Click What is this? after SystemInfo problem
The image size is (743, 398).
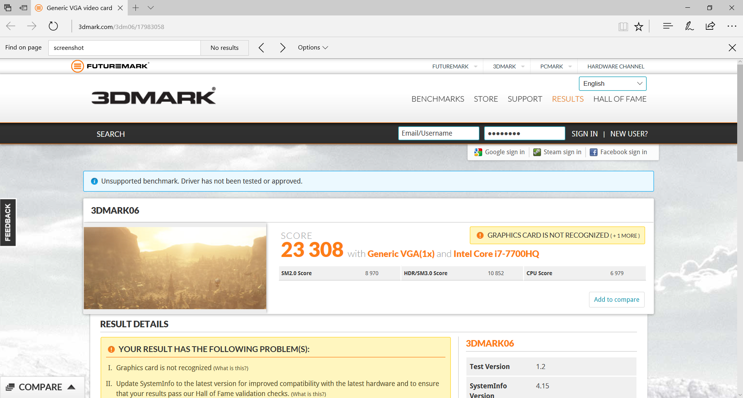[308, 394]
